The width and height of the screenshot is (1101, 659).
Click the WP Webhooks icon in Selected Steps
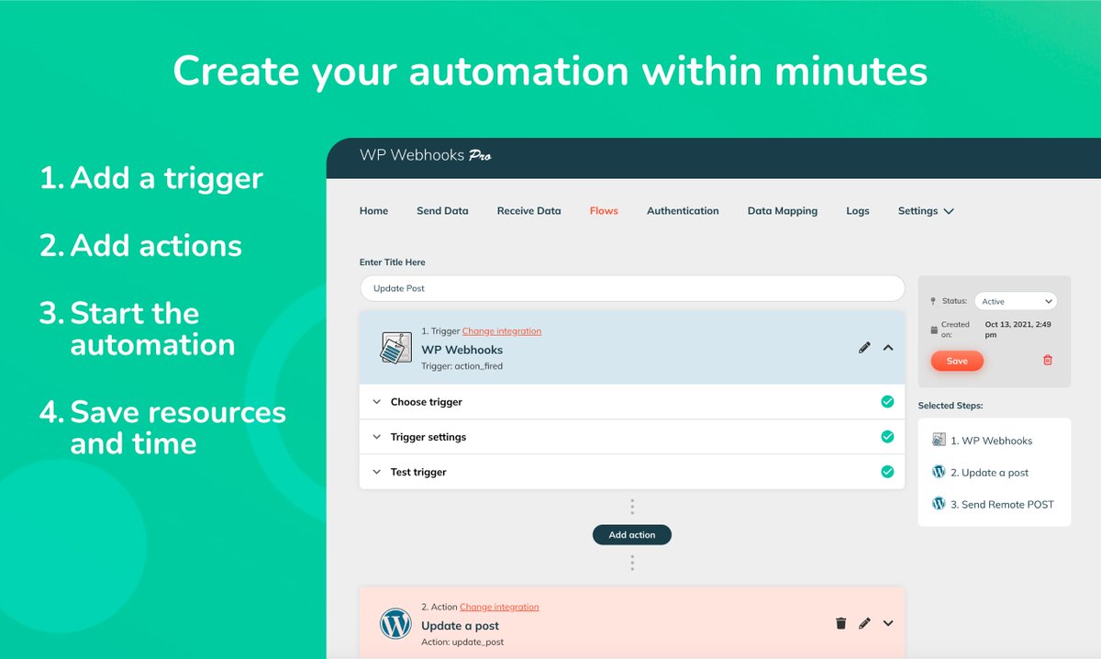(x=939, y=441)
